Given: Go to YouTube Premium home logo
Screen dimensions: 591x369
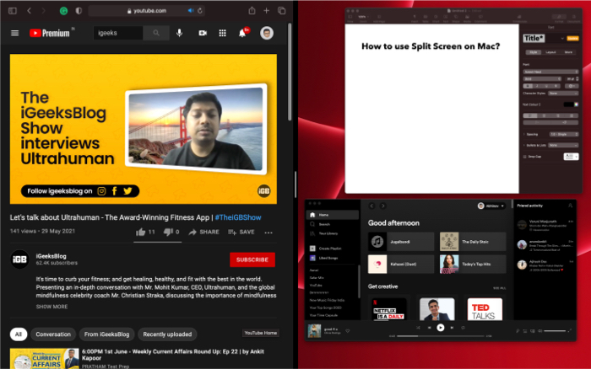Looking at the screenshot, I should point(50,33).
